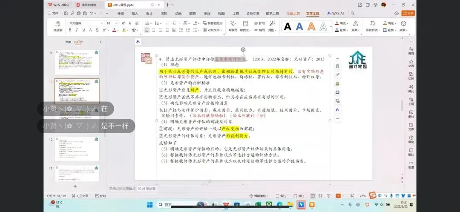The width and height of the screenshot is (460, 212).
Task: Open Help (帮助) in right sidebar
Action: [411, 139]
